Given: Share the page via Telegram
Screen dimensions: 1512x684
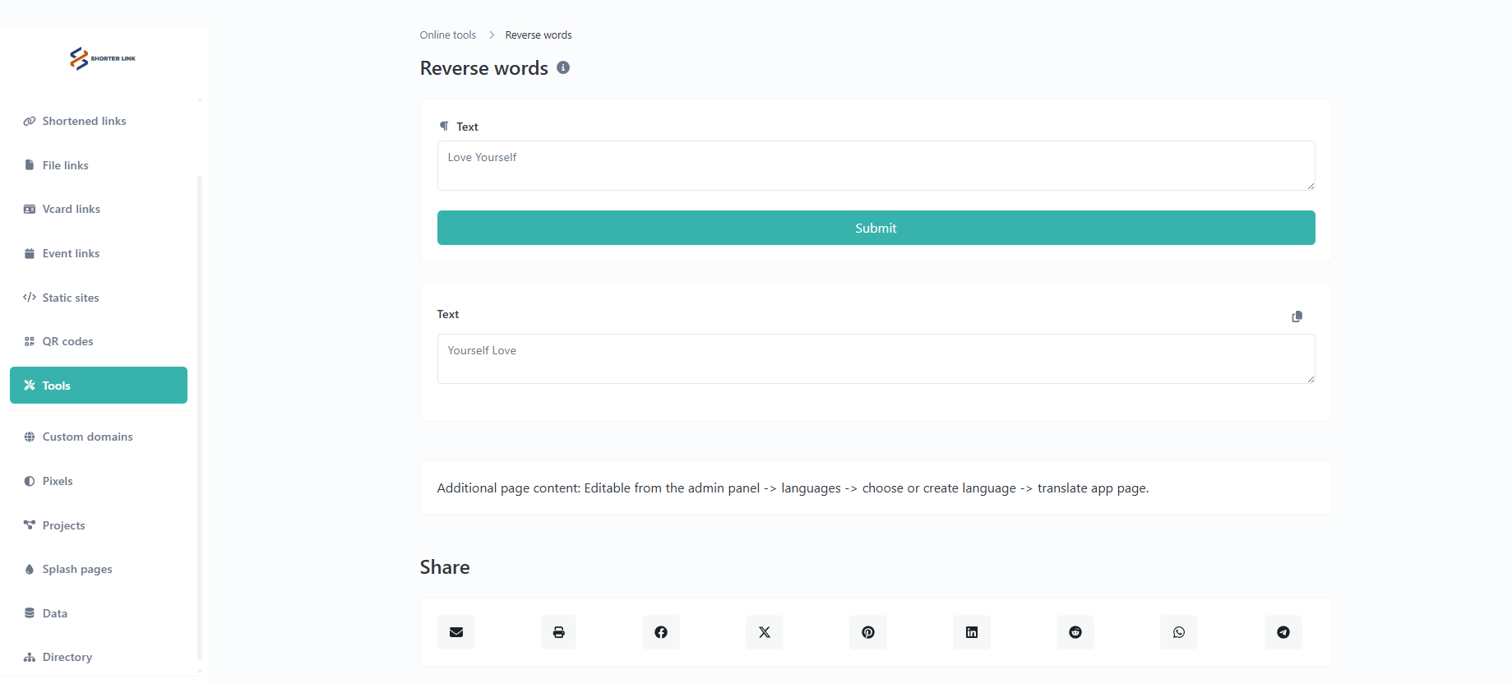Looking at the screenshot, I should 1283,632.
